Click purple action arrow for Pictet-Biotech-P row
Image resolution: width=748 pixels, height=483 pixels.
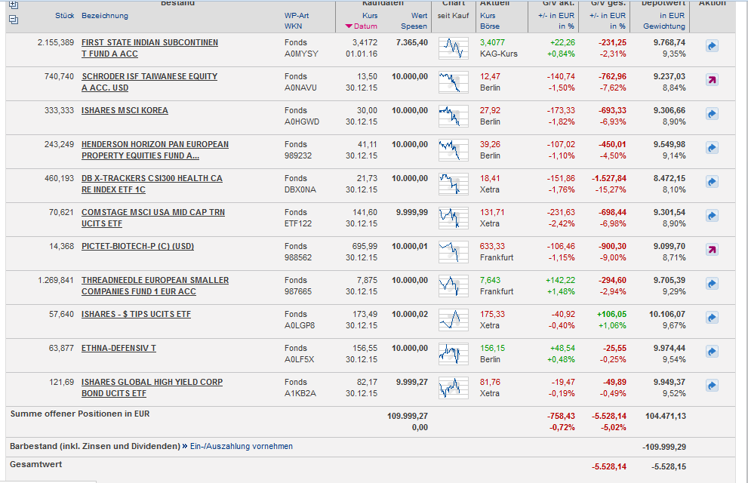pos(712,250)
